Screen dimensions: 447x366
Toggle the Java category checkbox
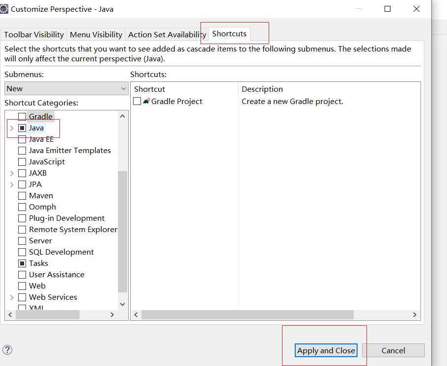pyautogui.click(x=22, y=128)
